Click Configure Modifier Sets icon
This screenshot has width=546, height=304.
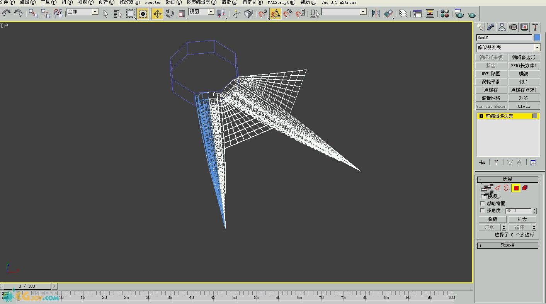533,163
